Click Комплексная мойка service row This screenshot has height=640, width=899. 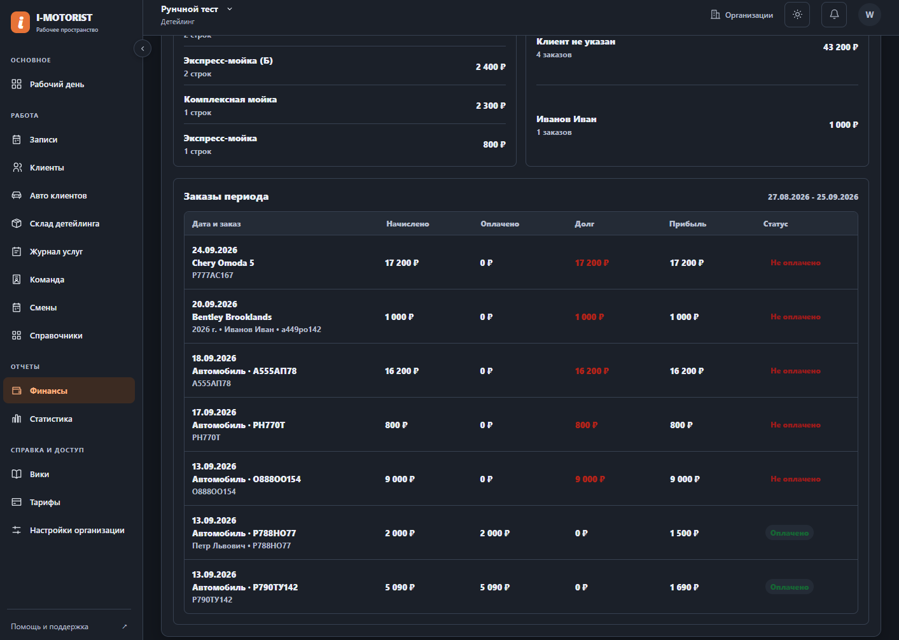coord(345,106)
